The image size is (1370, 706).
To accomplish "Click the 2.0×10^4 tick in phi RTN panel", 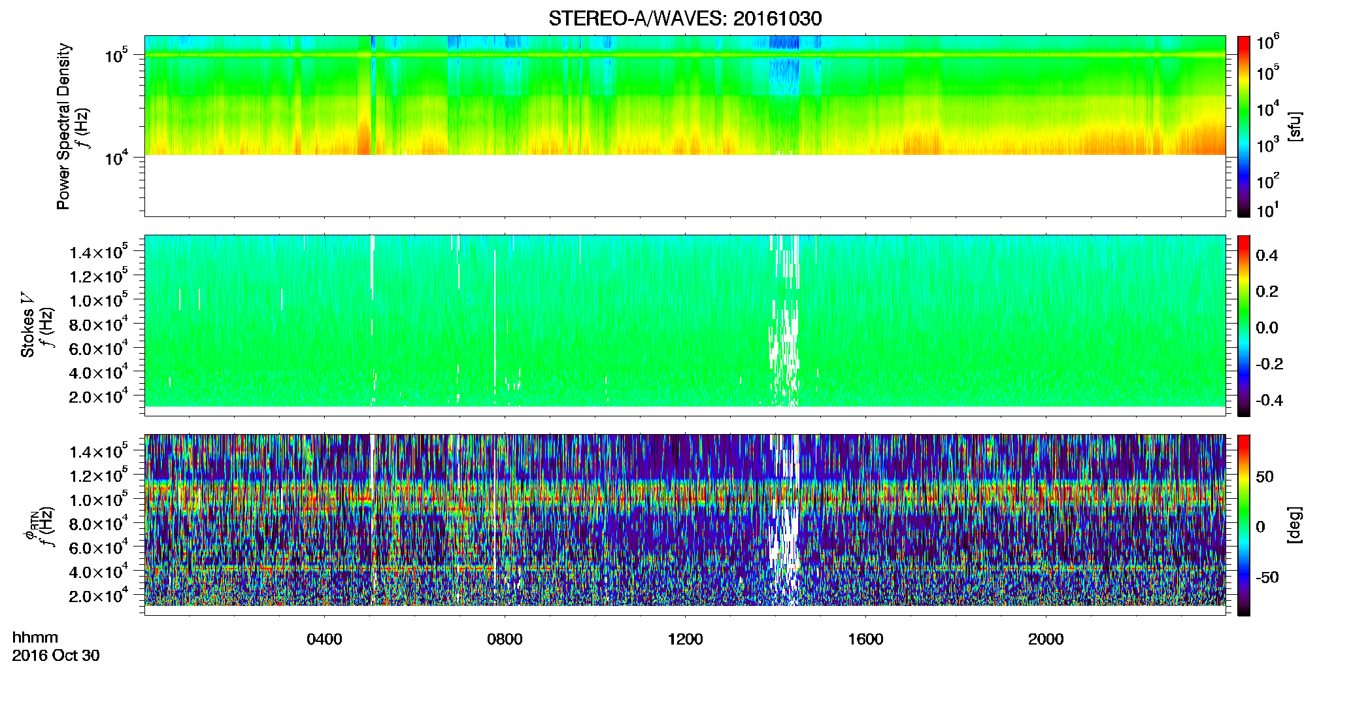I will point(99,596).
